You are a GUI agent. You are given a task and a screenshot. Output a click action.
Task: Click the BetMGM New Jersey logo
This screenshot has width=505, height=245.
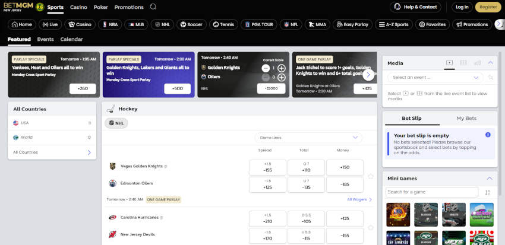tap(18, 7)
